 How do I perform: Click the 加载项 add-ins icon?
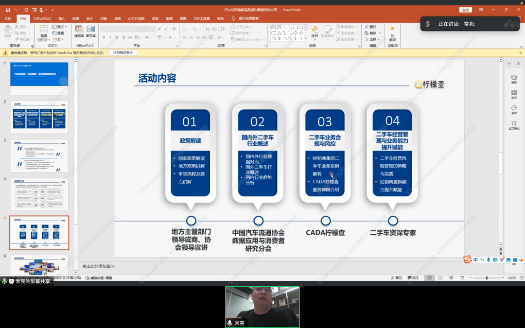392,33
